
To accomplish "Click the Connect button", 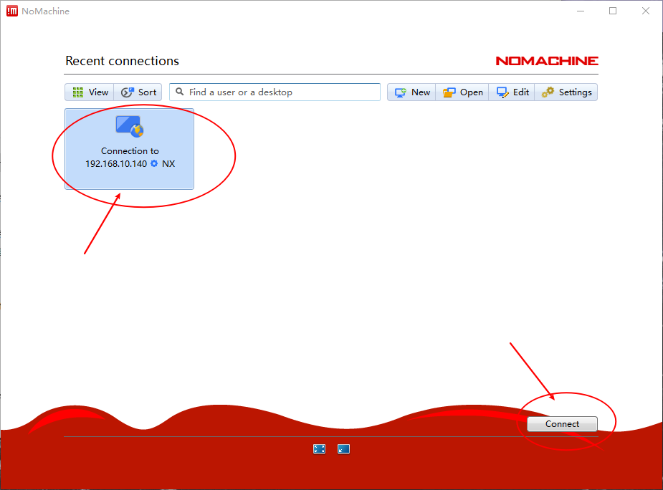I will [562, 424].
